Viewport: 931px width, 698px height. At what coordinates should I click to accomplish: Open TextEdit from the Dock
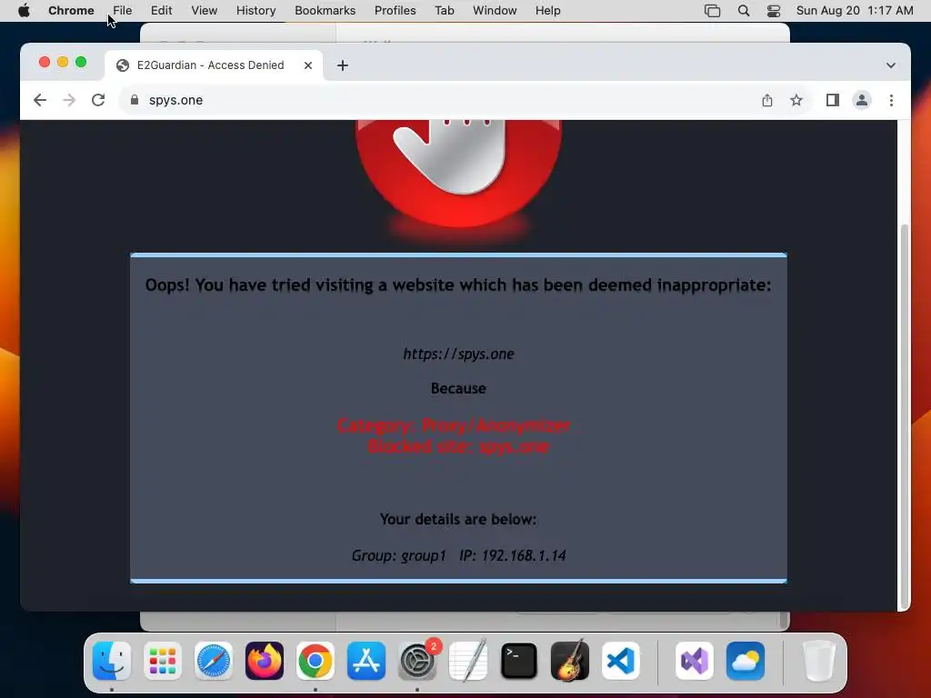(468, 661)
